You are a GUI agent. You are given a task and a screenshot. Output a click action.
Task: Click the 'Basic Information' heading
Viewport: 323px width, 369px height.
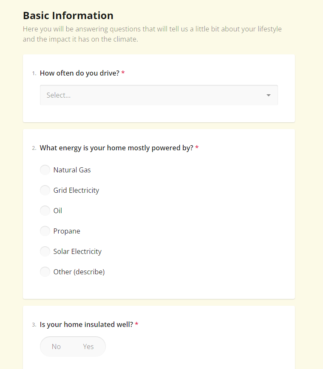[68, 16]
